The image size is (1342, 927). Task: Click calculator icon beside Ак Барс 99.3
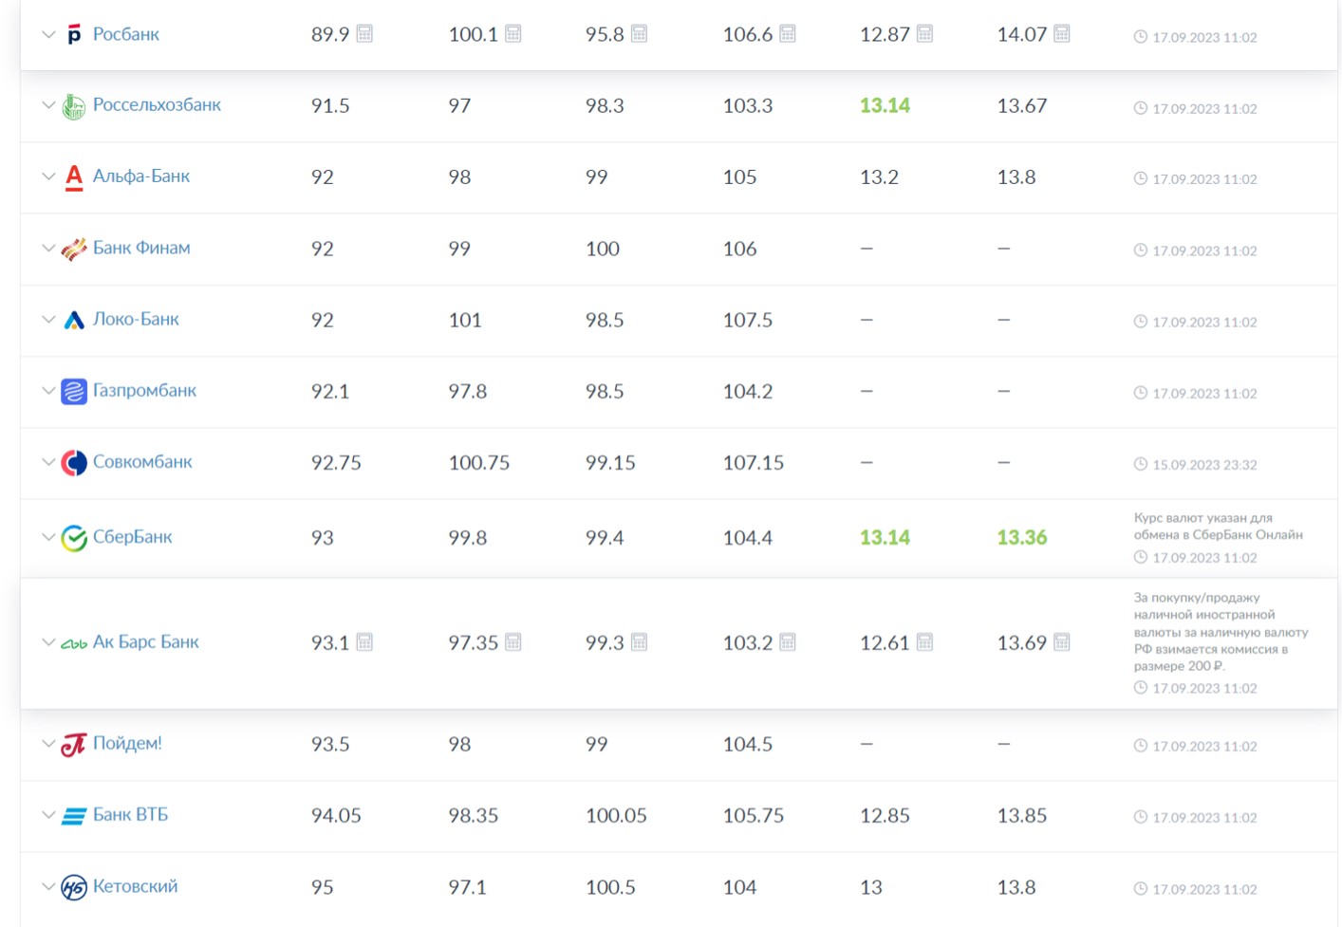click(640, 642)
